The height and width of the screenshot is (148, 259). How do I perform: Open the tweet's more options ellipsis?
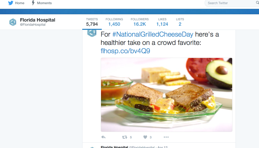click(166, 137)
